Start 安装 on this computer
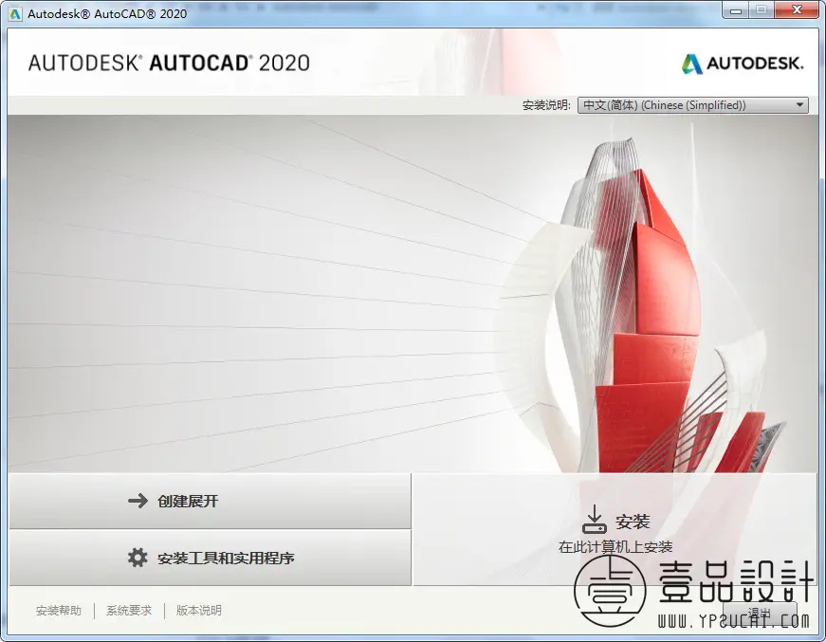 point(615,529)
